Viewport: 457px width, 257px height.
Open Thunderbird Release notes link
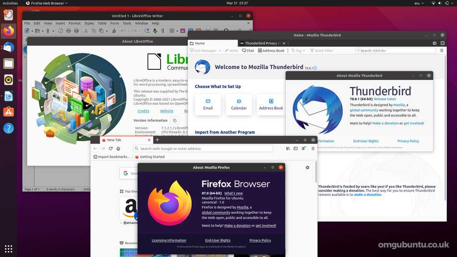pos(385,99)
